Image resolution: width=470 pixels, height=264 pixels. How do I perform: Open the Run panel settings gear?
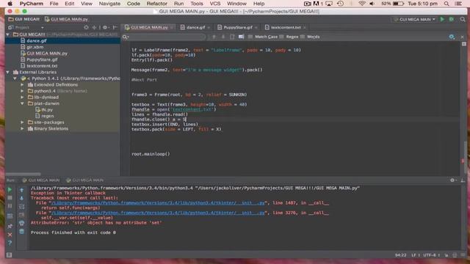click(x=452, y=180)
